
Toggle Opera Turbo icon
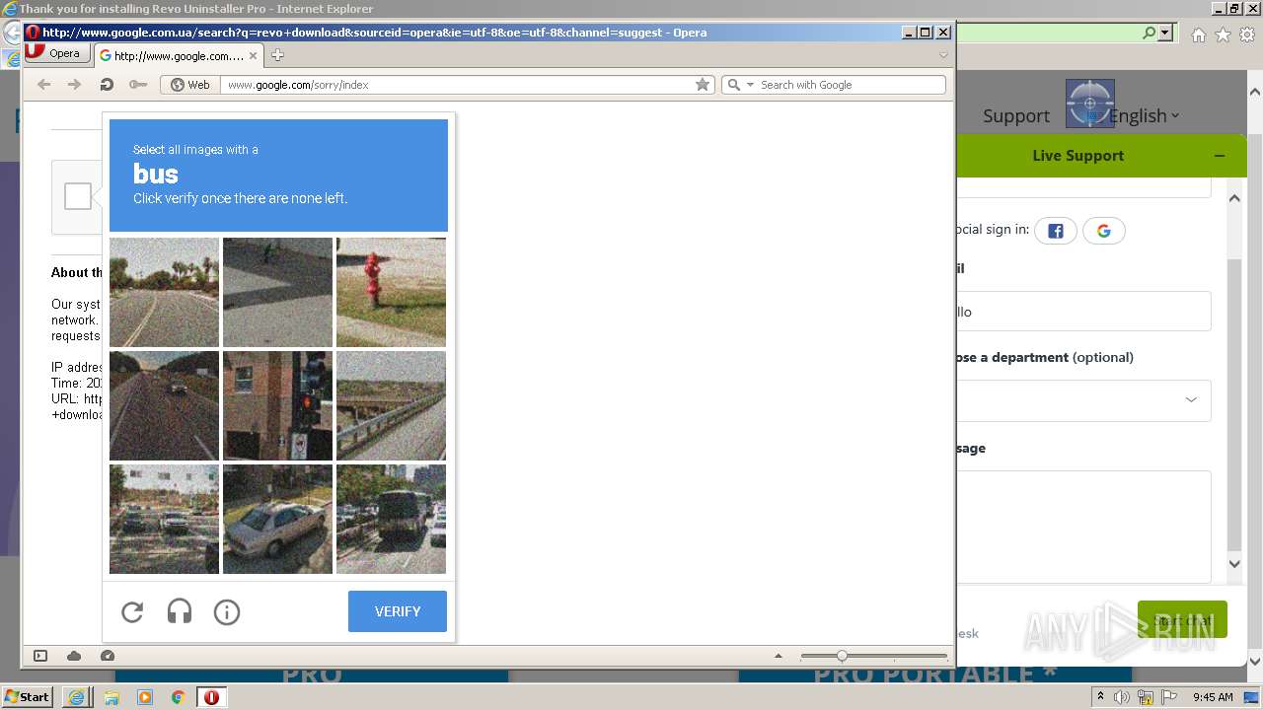coord(108,656)
